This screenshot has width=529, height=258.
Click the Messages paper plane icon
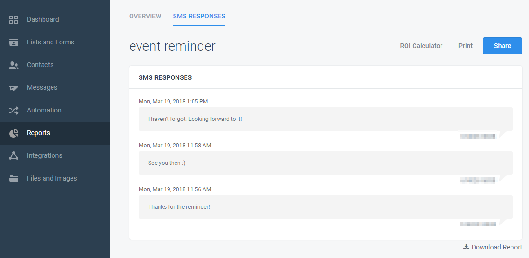[14, 87]
